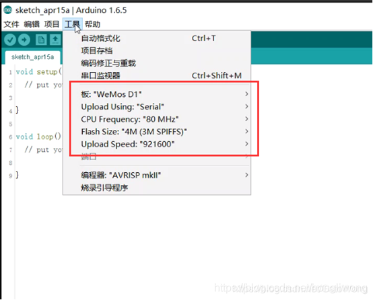Expand 编程器: "AVRISP mkII" submenu
This screenshot has width=373, height=300.
[157, 175]
